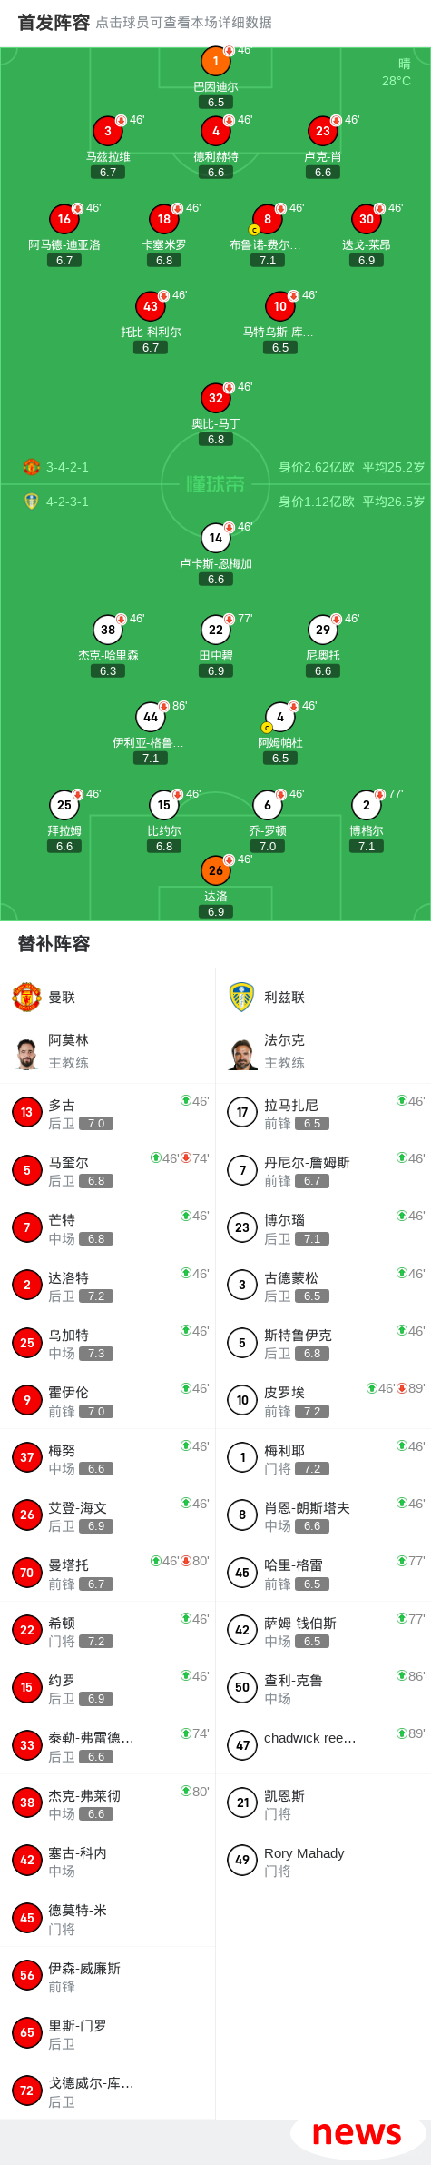Screen dimensions: 431x2165
Task: Open substitute 皮罗埃 number 10 entry
Action: [323, 1400]
